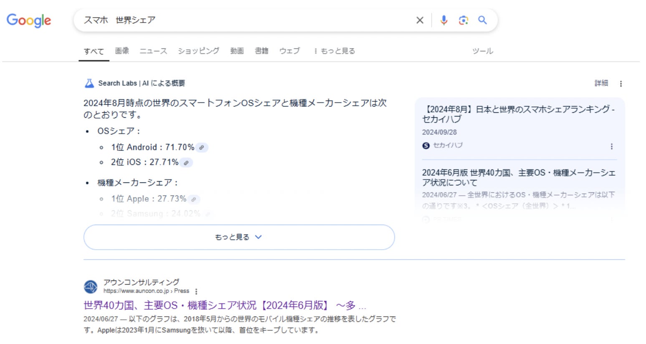Go to the ショッピング tab
Image resolution: width=646 pixels, height=344 pixels.
pos(199,51)
